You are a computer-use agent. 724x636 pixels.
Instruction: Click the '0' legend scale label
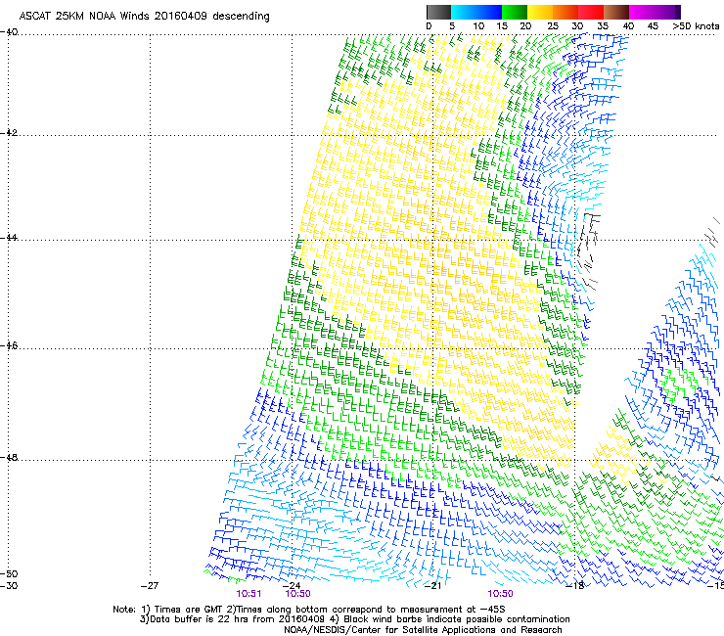point(429,26)
